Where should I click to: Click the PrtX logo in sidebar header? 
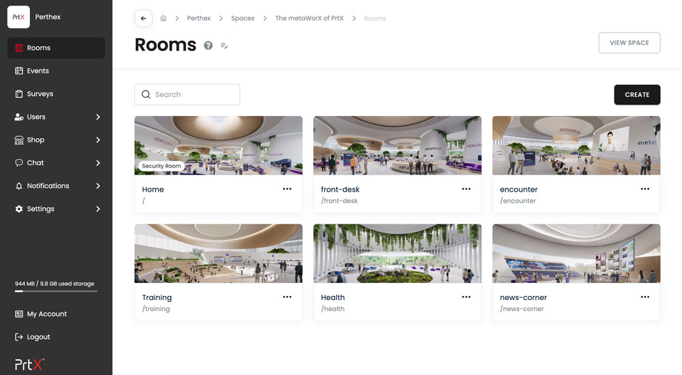point(18,17)
